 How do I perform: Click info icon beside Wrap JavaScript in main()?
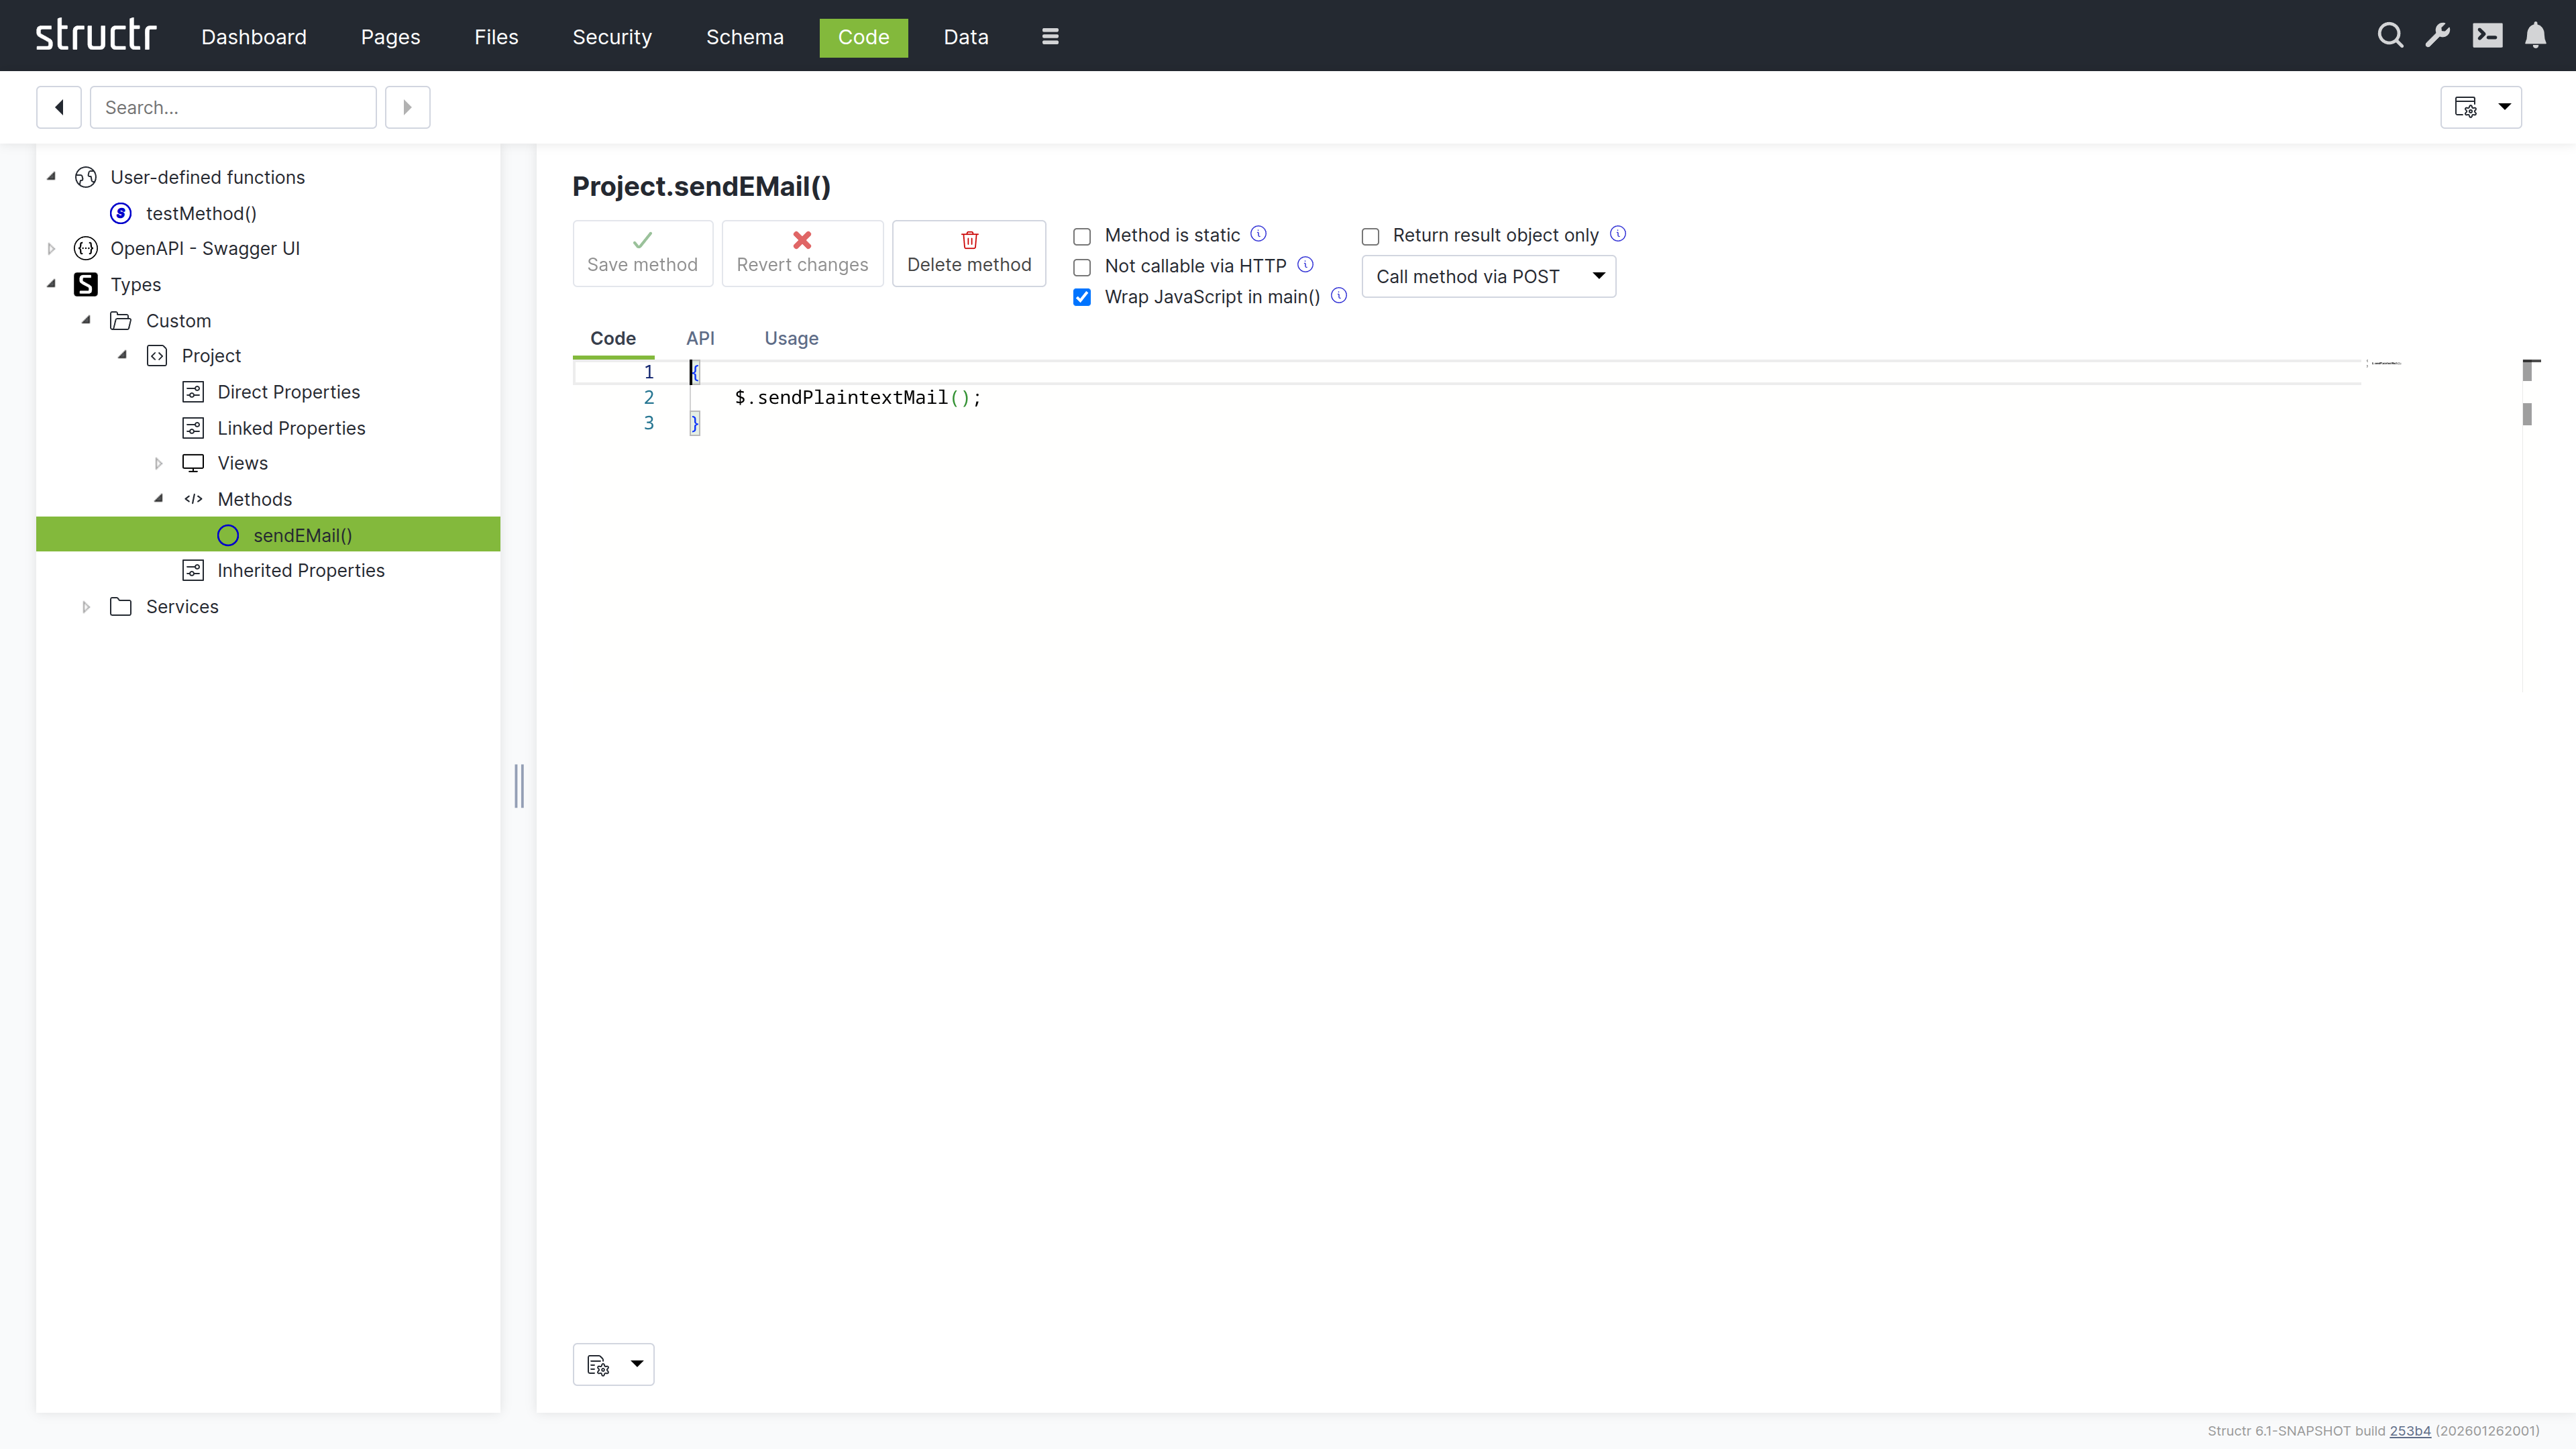point(1339,296)
